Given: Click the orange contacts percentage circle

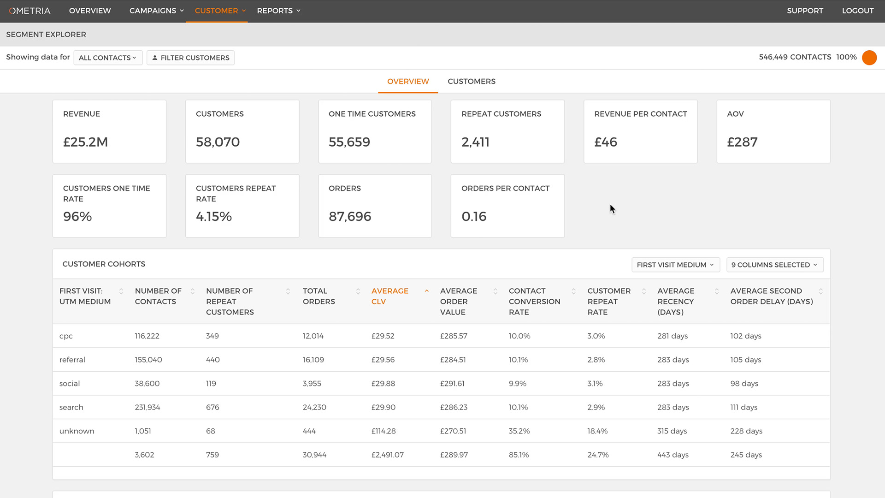Looking at the screenshot, I should pos(869,58).
